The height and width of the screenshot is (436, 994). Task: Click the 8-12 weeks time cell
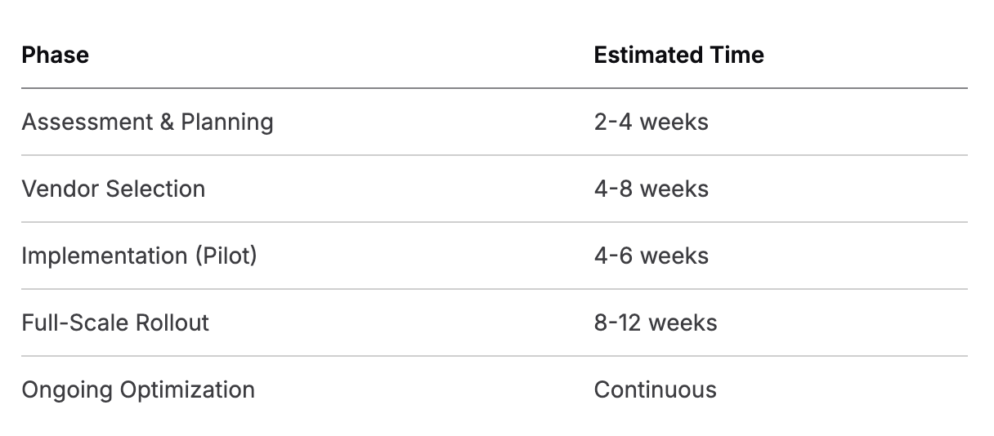coord(655,323)
